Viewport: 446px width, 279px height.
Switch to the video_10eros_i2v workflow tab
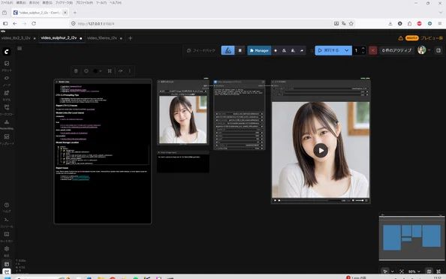[x=102, y=38]
